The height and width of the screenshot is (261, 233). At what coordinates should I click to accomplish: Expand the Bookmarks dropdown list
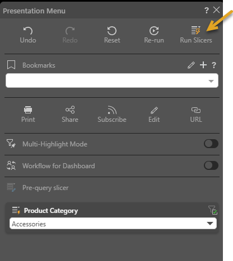pos(112,80)
